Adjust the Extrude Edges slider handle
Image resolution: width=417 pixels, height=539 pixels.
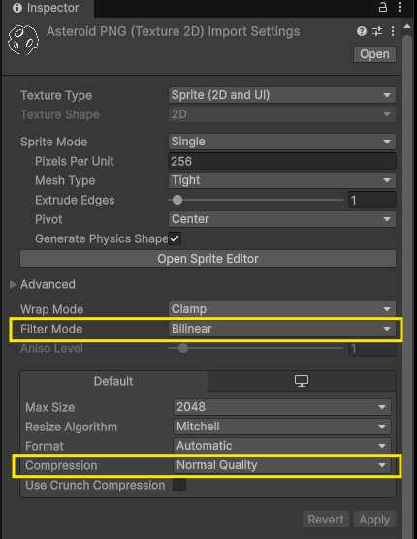(177, 200)
